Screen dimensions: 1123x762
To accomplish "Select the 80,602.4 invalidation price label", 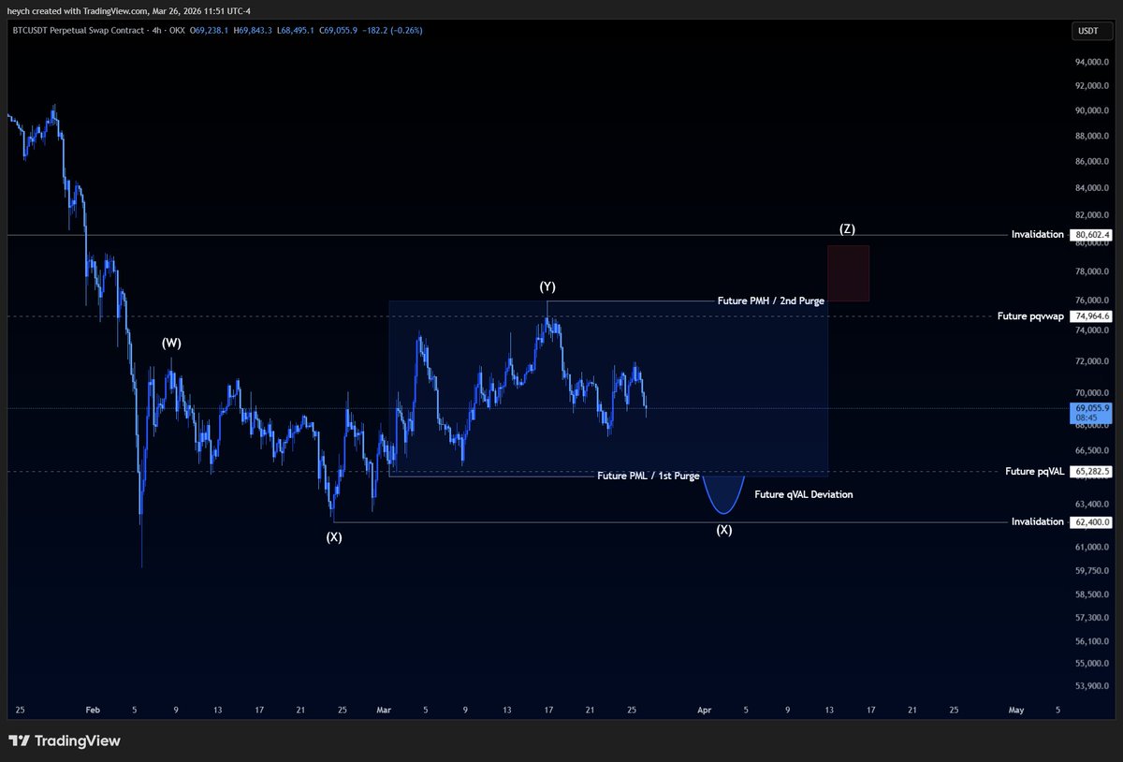I will pos(1092,235).
